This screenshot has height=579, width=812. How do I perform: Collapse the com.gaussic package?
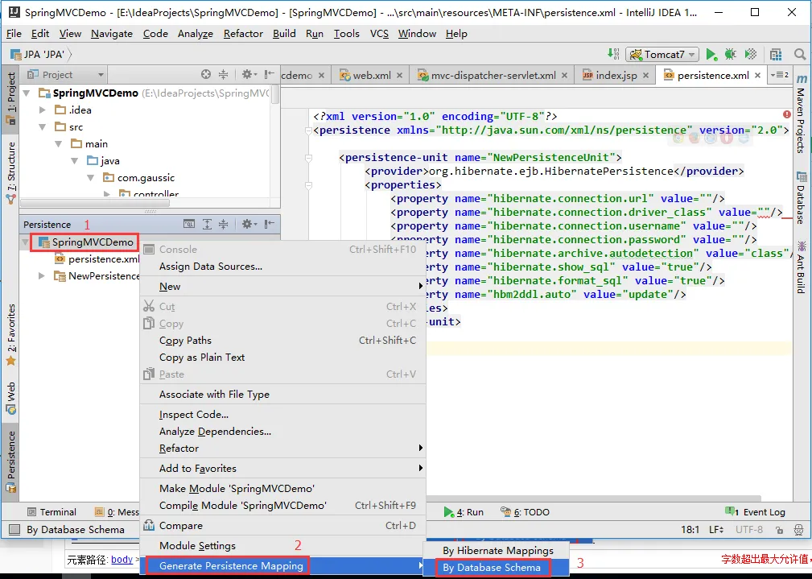click(91, 178)
